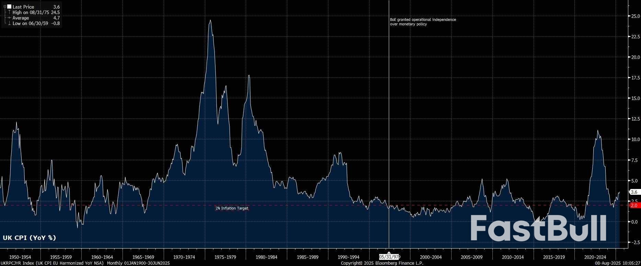
Task: Select the 'High on 08/31/75' legend entry
Action: (x=31, y=12)
